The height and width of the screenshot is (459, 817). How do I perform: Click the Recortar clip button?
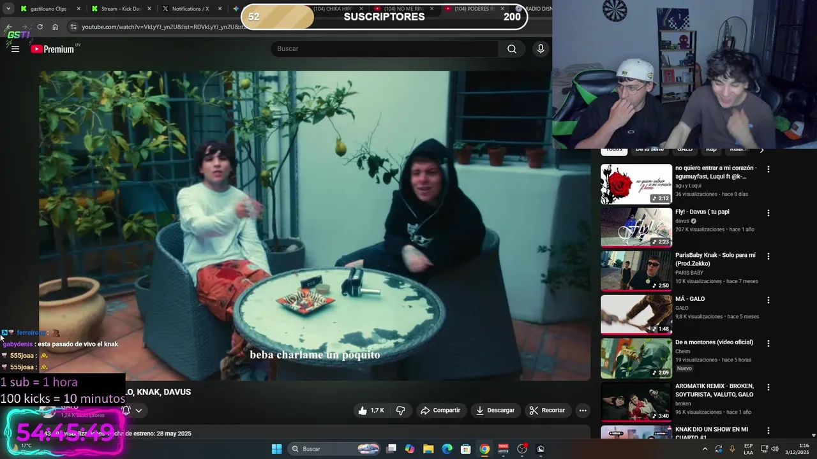pyautogui.click(x=548, y=411)
